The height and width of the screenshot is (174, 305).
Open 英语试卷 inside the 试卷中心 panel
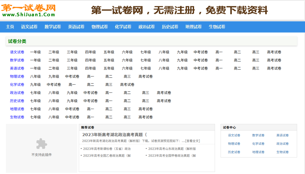(282, 135)
